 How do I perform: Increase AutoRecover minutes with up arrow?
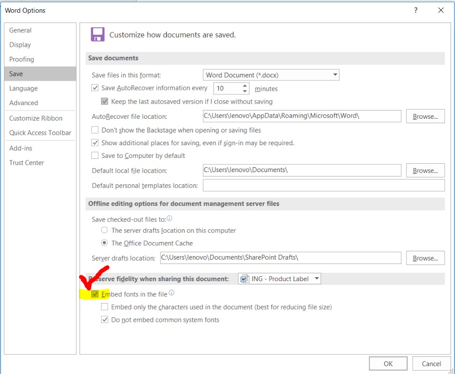point(245,86)
